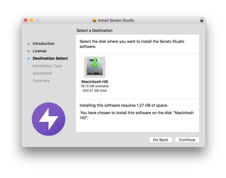
Task: Click the Install Serato Studio window title
Action: [116, 20]
